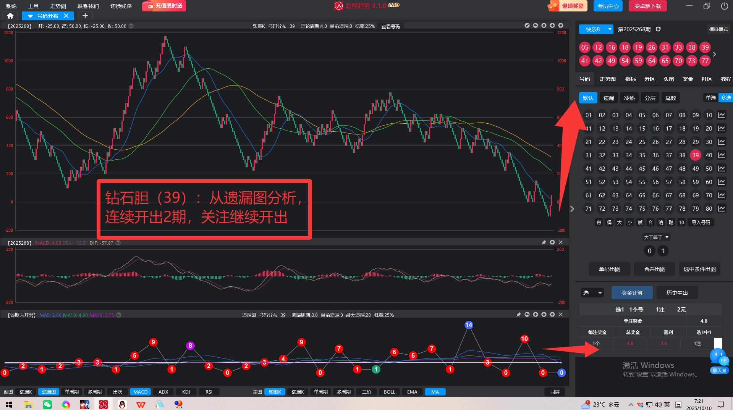Click the 历史中出 button
Viewport: 733px width, 410px height.
677,293
